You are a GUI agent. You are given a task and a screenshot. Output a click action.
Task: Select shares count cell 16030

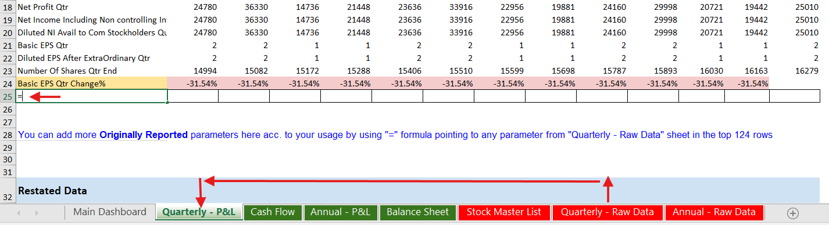(702, 71)
